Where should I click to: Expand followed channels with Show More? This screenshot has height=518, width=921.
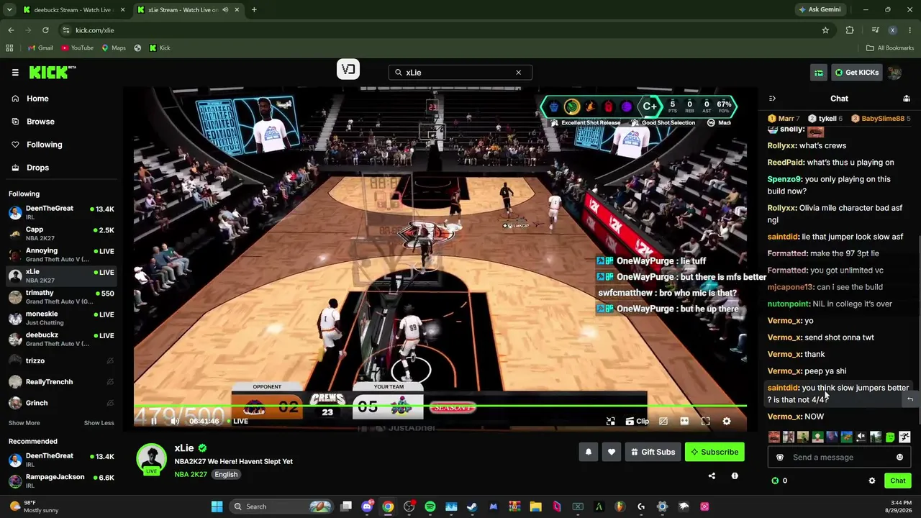tap(24, 423)
